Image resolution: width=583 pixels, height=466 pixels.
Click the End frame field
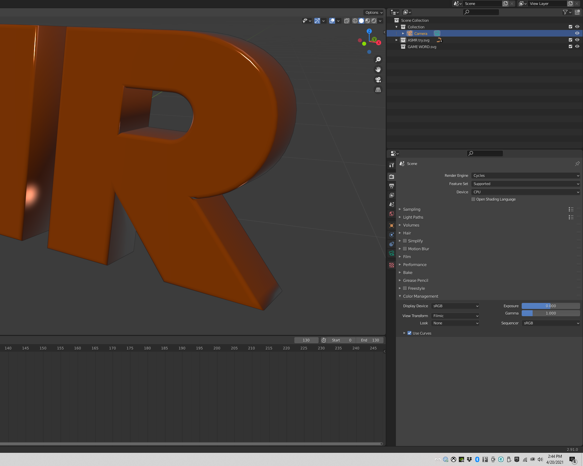pyautogui.click(x=370, y=340)
